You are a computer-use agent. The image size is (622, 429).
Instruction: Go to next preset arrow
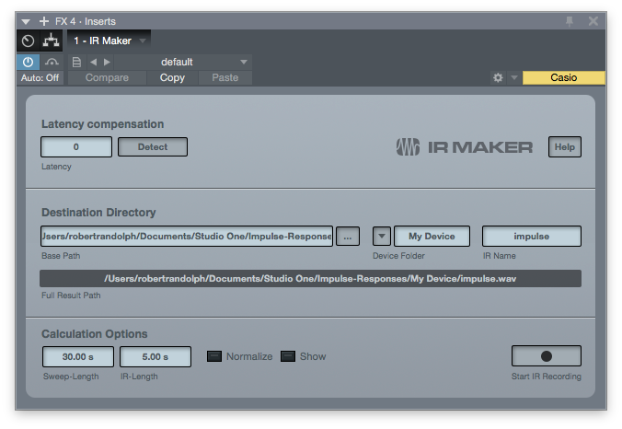click(x=107, y=62)
